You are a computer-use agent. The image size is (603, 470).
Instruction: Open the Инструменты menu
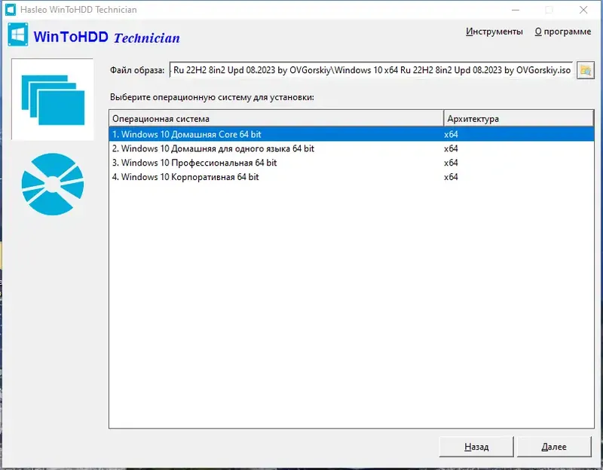pyautogui.click(x=494, y=32)
